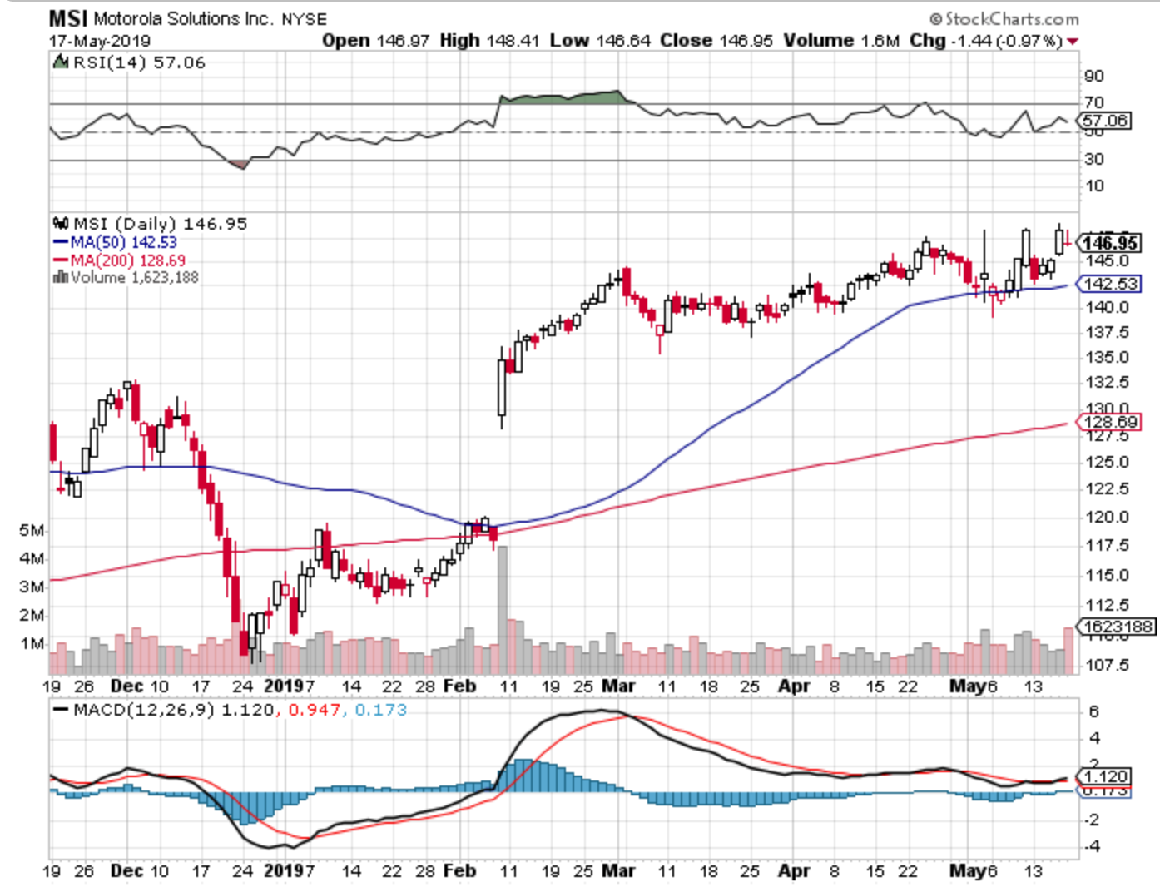Viewport: 1160px width, 892px height.
Task: Click the 30 level on RSI axis
Action: (1094, 159)
